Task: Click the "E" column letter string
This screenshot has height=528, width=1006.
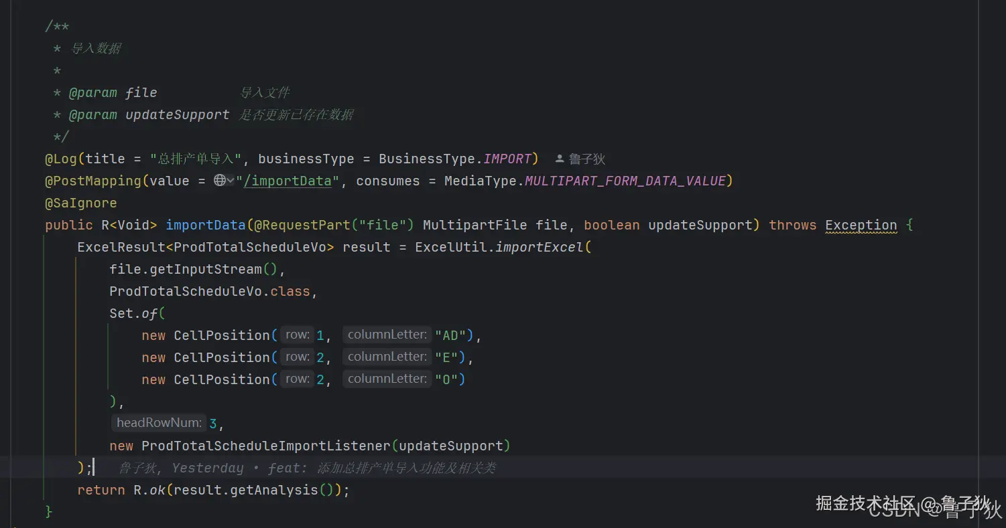Action: [446, 357]
